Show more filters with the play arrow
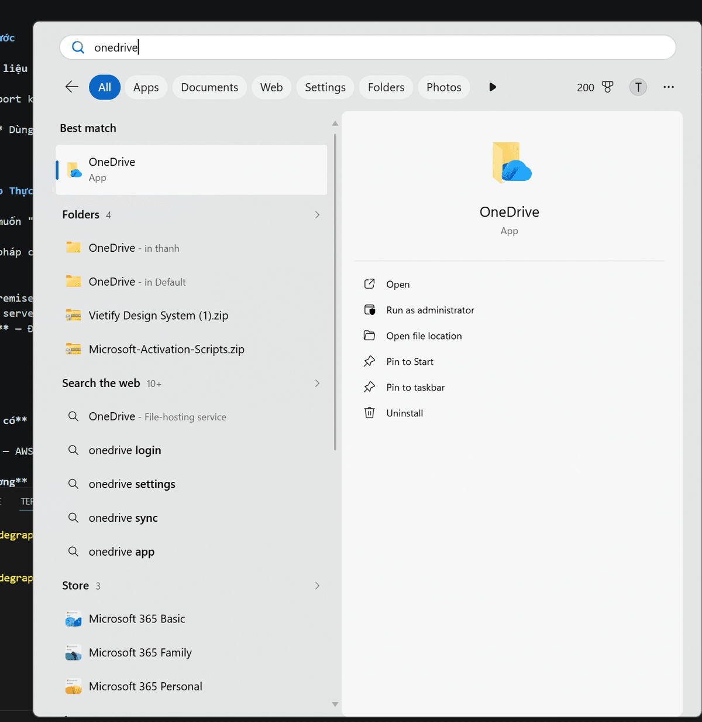 point(493,87)
